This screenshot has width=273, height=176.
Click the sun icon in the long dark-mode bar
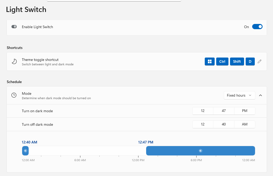(200, 151)
